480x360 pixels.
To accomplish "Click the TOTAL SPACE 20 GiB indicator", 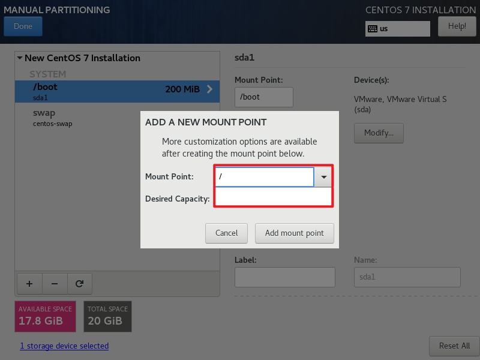I will [107, 316].
